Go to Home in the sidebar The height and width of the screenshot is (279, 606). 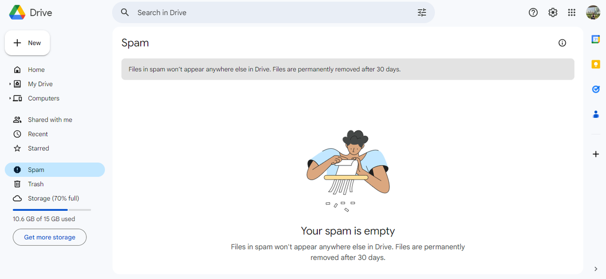pos(55,70)
